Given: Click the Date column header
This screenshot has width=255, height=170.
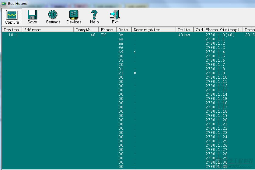Looking at the screenshot, I should pyautogui.click(x=249, y=29).
